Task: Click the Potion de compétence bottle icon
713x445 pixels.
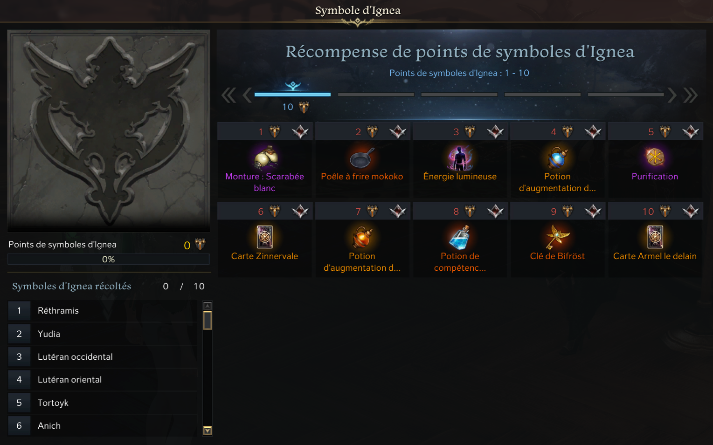Action: coord(460,237)
